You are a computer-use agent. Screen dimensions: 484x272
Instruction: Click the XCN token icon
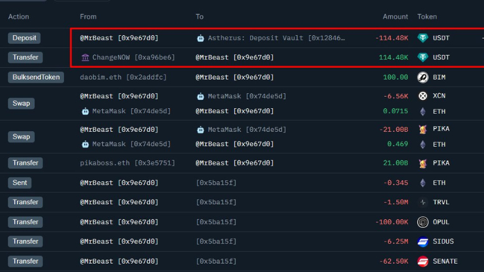[x=422, y=96]
